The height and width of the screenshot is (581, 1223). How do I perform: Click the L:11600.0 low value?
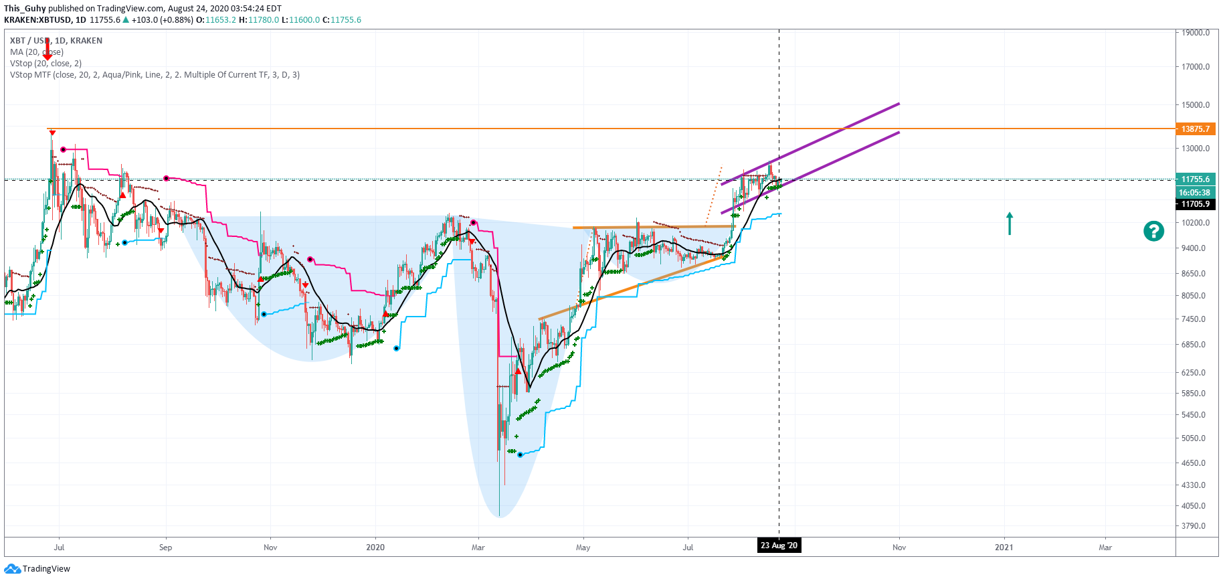click(301, 20)
